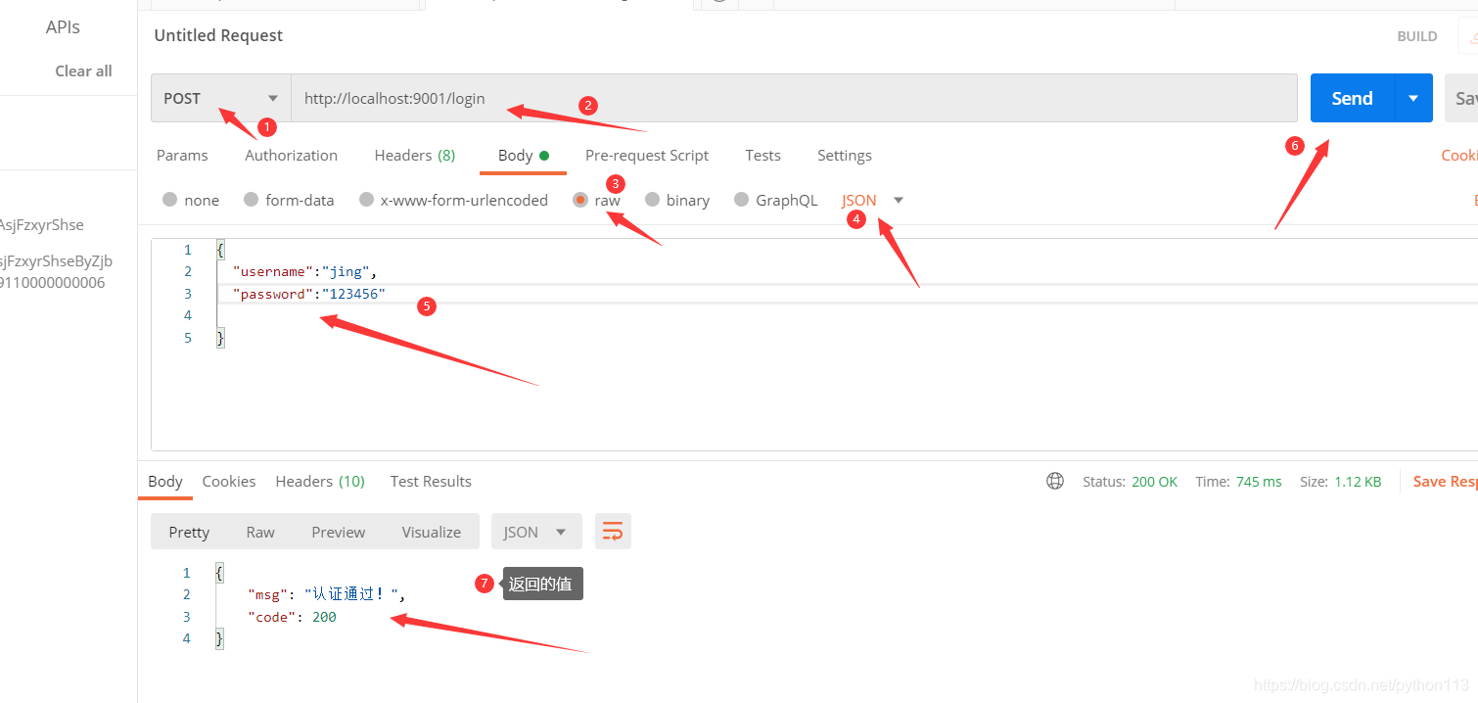This screenshot has height=703, width=1478.
Task: Select the raw body radio button
Action: click(x=580, y=200)
